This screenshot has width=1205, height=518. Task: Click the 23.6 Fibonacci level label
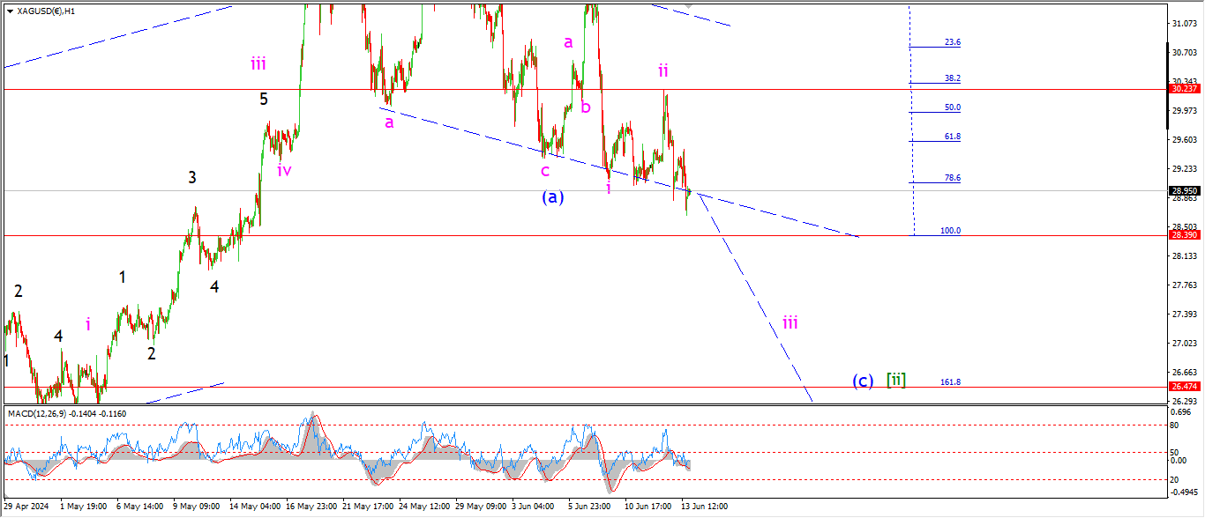[952, 42]
